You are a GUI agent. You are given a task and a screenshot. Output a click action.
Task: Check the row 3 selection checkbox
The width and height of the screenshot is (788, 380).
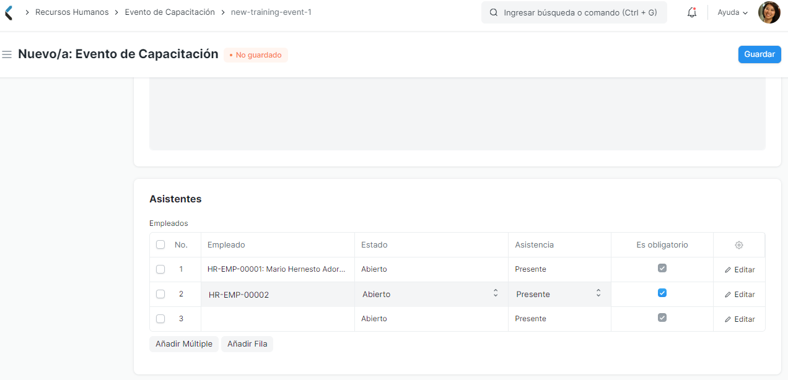(x=160, y=319)
